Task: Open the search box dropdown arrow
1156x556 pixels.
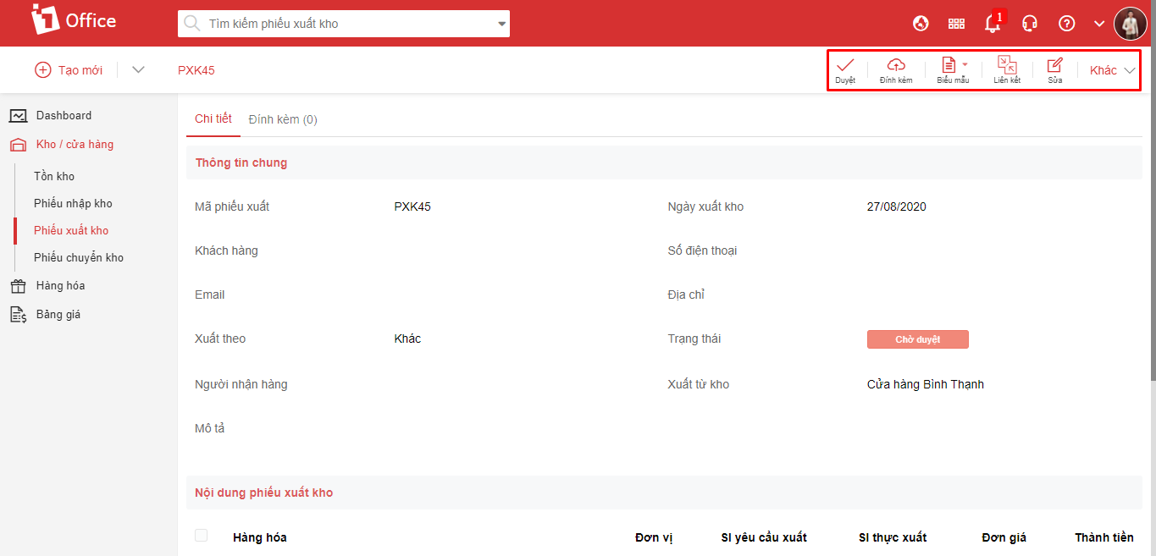Action: click(501, 24)
